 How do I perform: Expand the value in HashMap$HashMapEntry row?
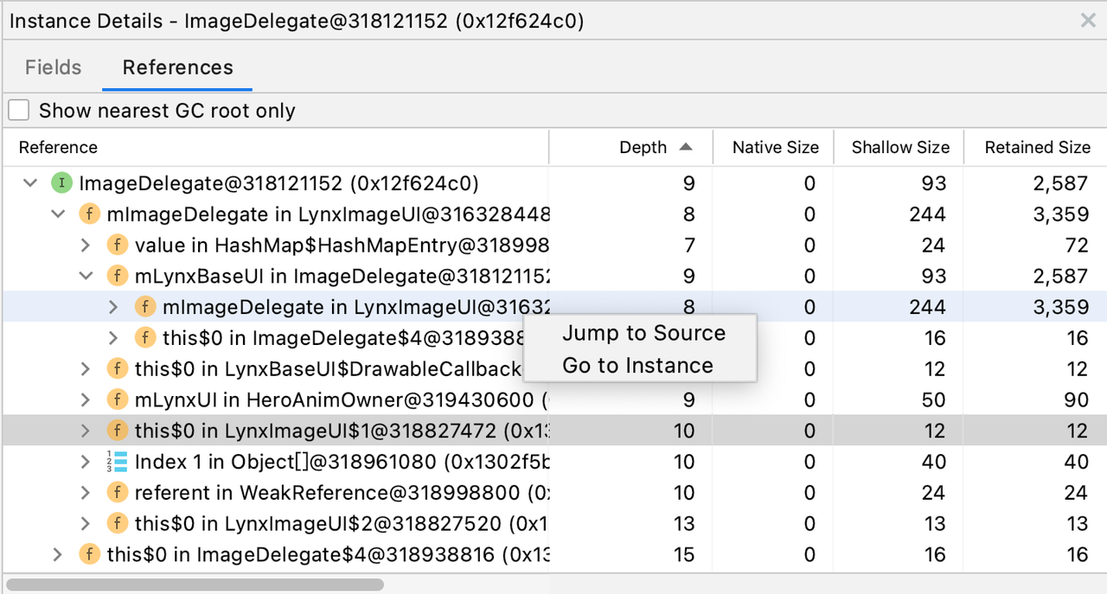pos(86,246)
